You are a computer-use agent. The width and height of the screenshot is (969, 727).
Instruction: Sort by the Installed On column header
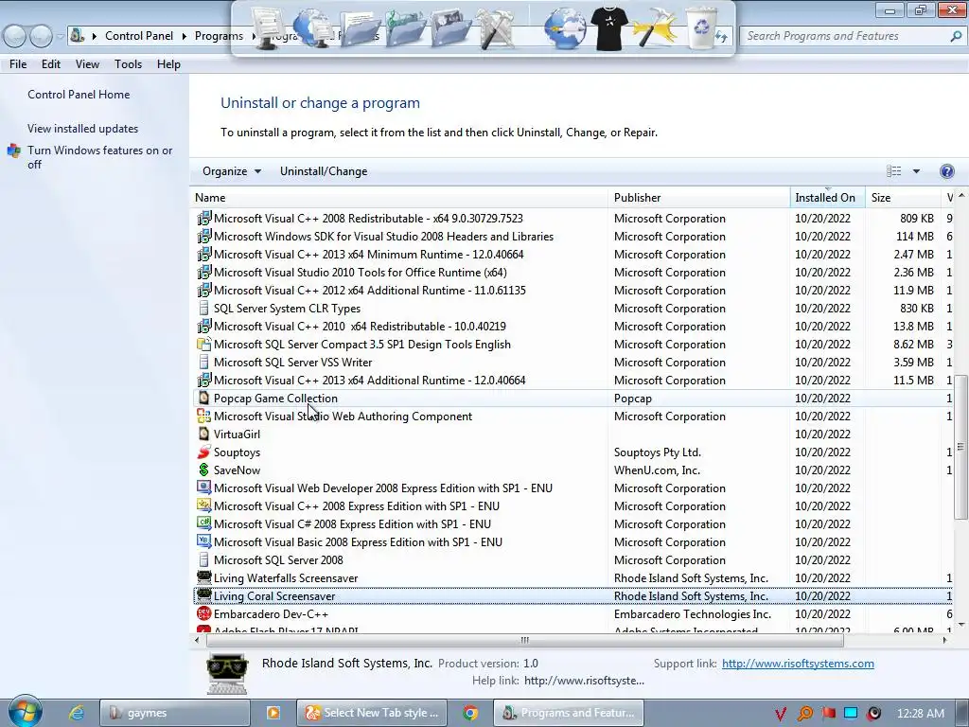click(827, 198)
